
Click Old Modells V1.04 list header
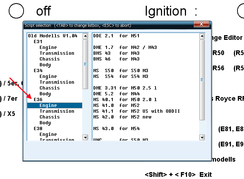53,36
